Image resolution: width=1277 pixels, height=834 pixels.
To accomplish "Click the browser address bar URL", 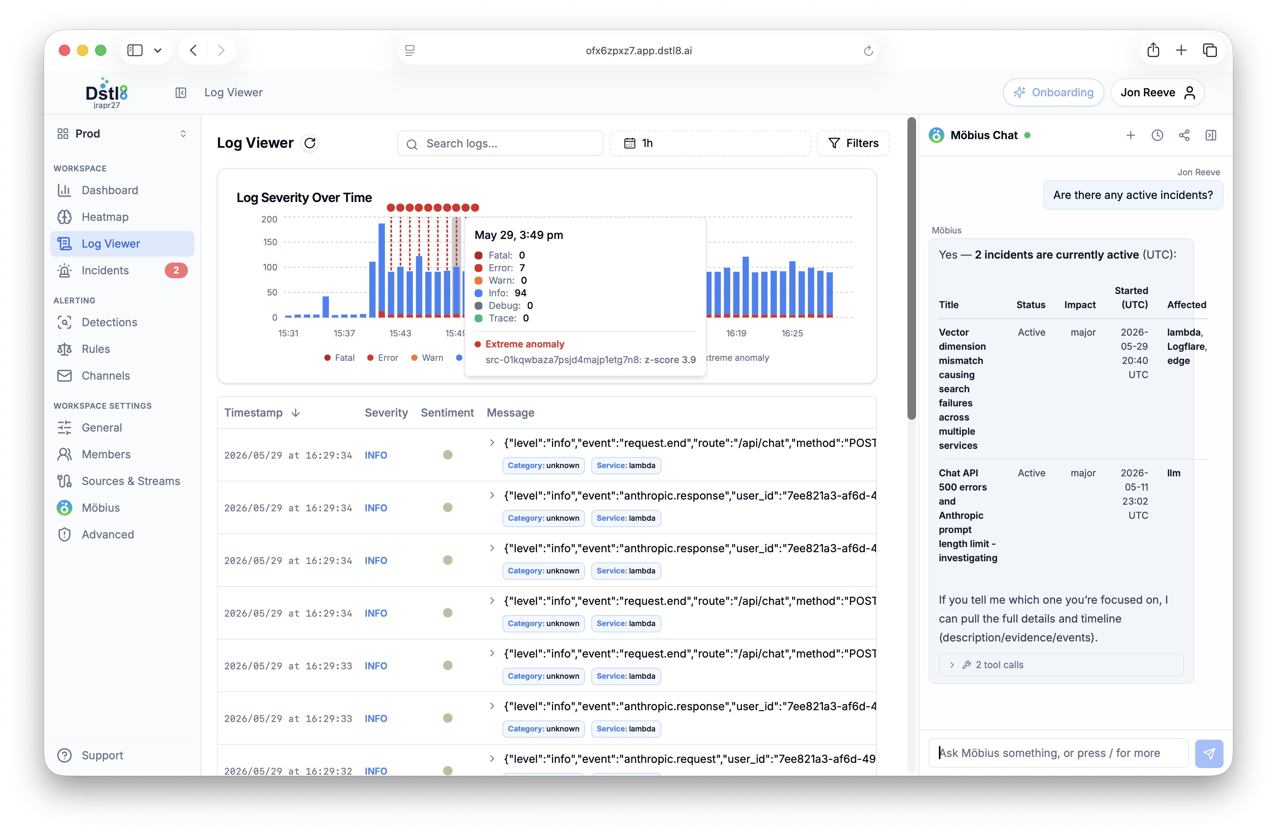I will click(638, 50).
